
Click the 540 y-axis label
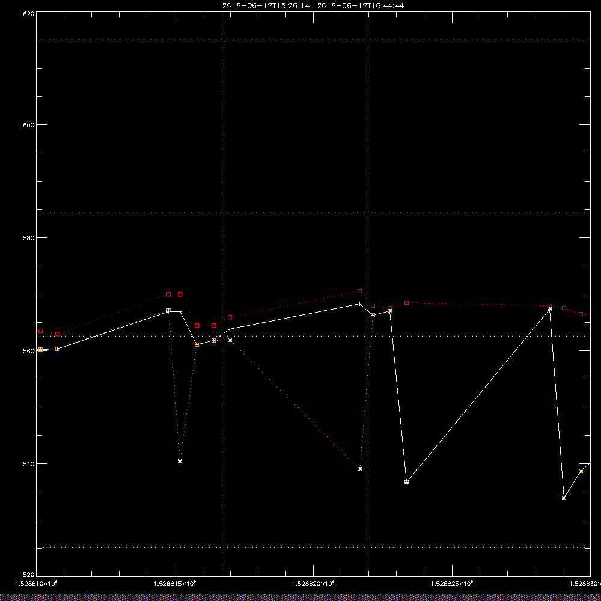click(29, 464)
